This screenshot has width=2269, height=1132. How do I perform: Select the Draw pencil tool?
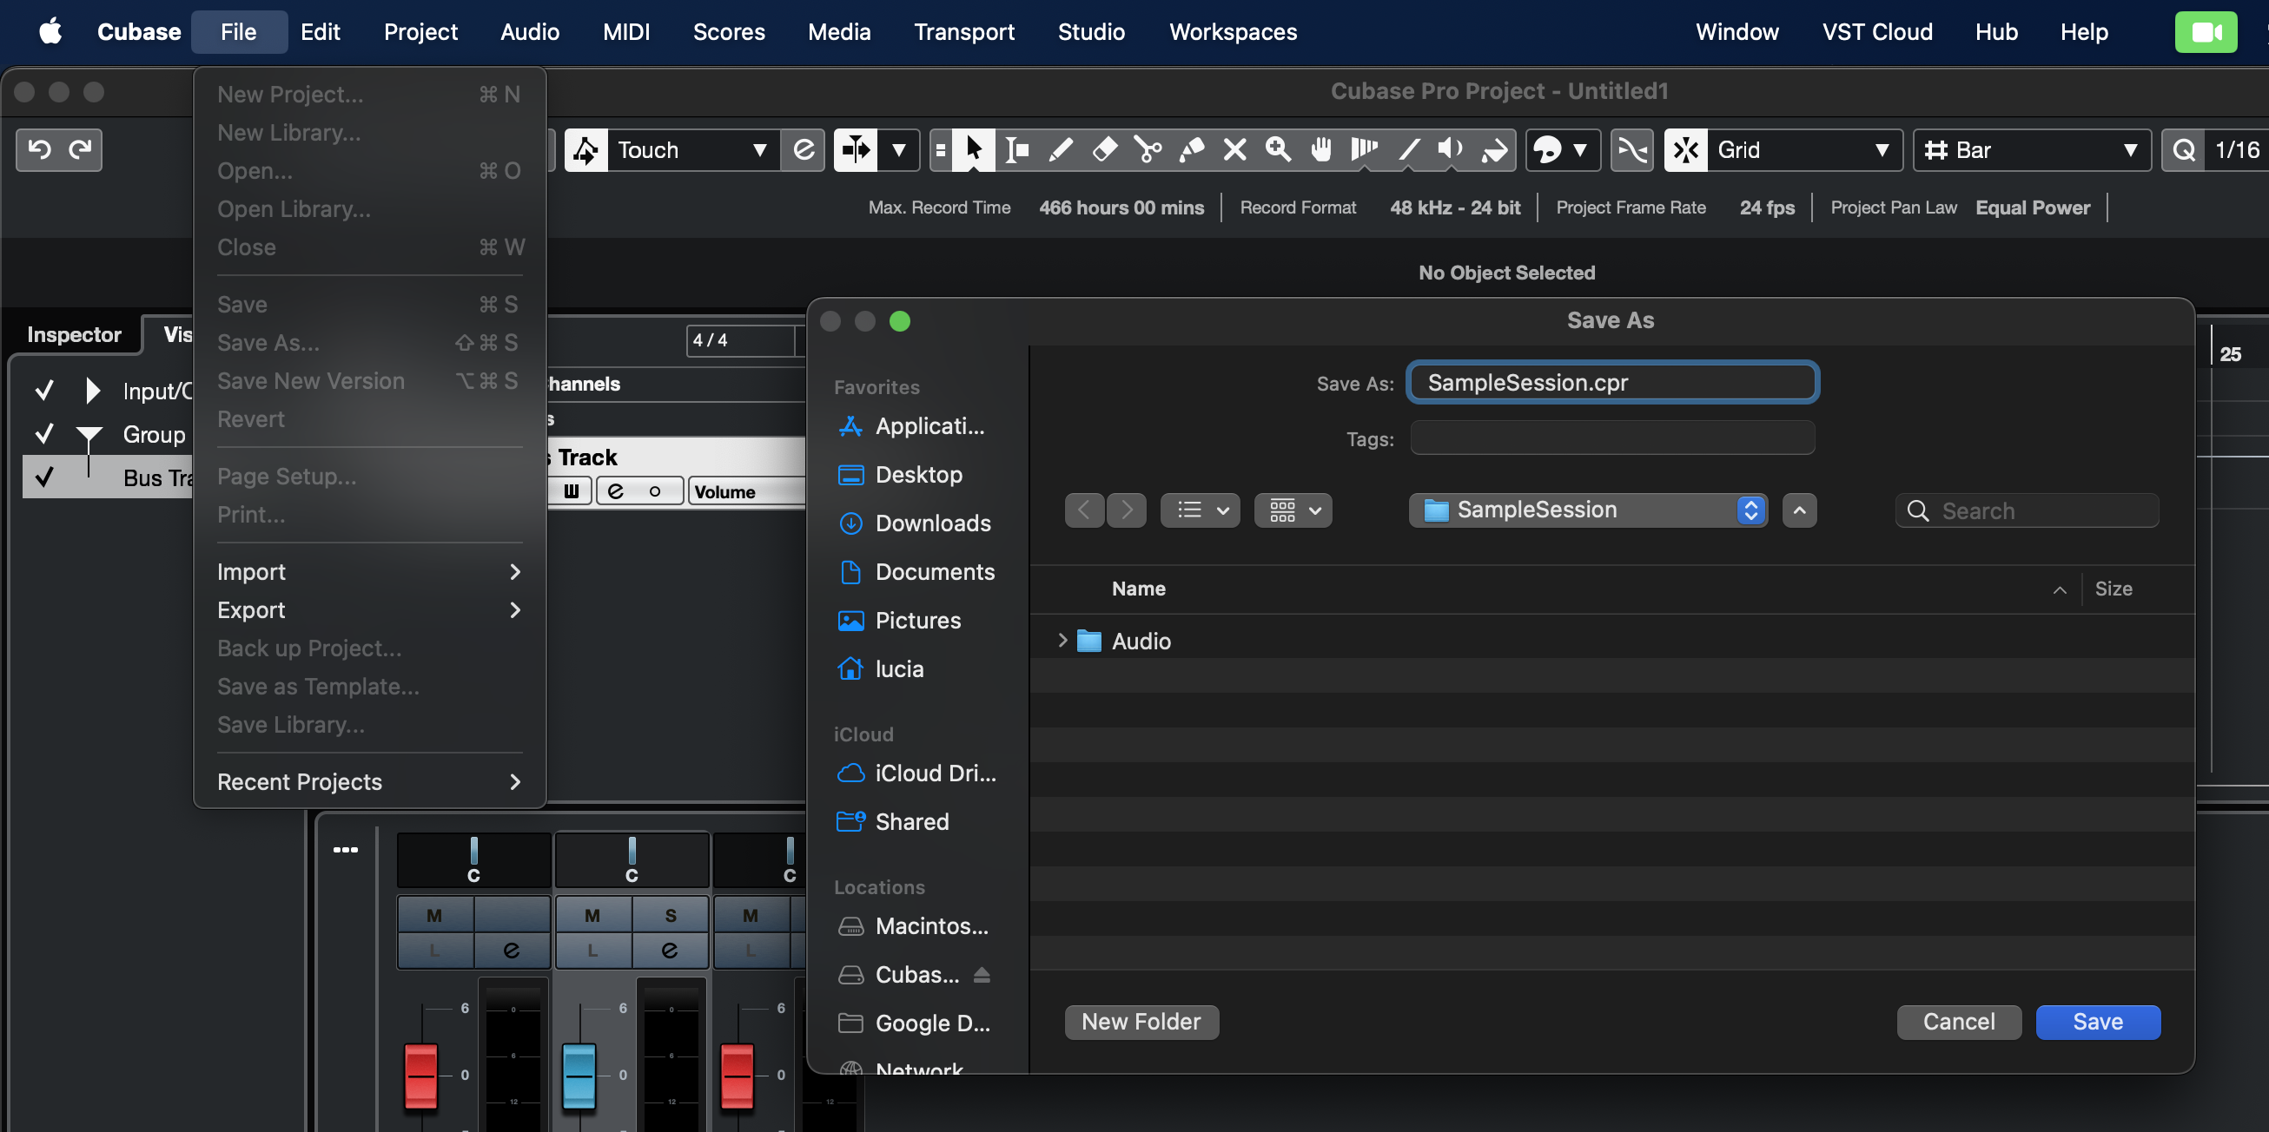1061,149
